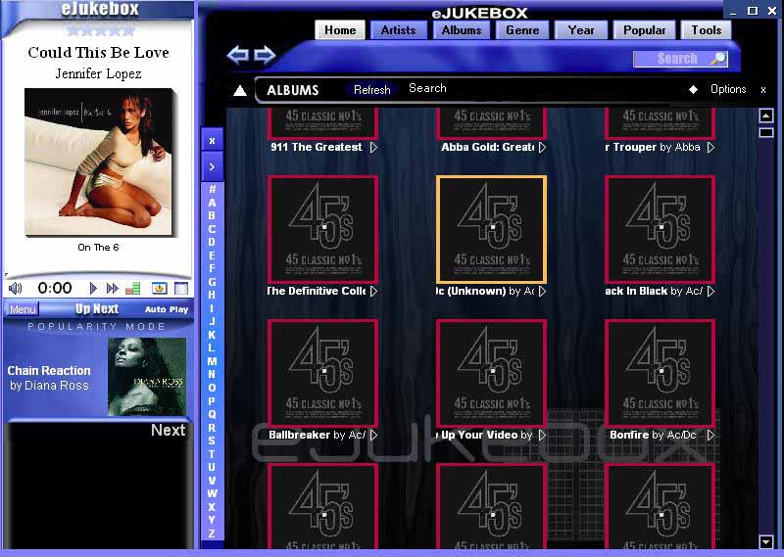This screenshot has height=557, width=784.
Task: Expand arrow beside Ballbreaker album
Action: pyautogui.click(x=373, y=435)
